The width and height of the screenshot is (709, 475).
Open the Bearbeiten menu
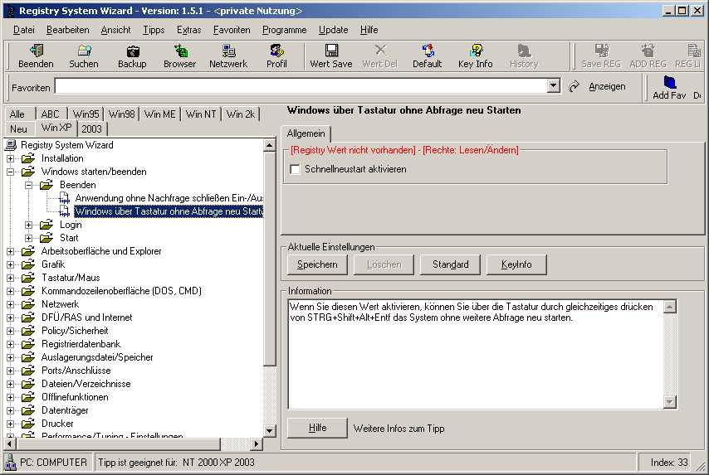68,30
